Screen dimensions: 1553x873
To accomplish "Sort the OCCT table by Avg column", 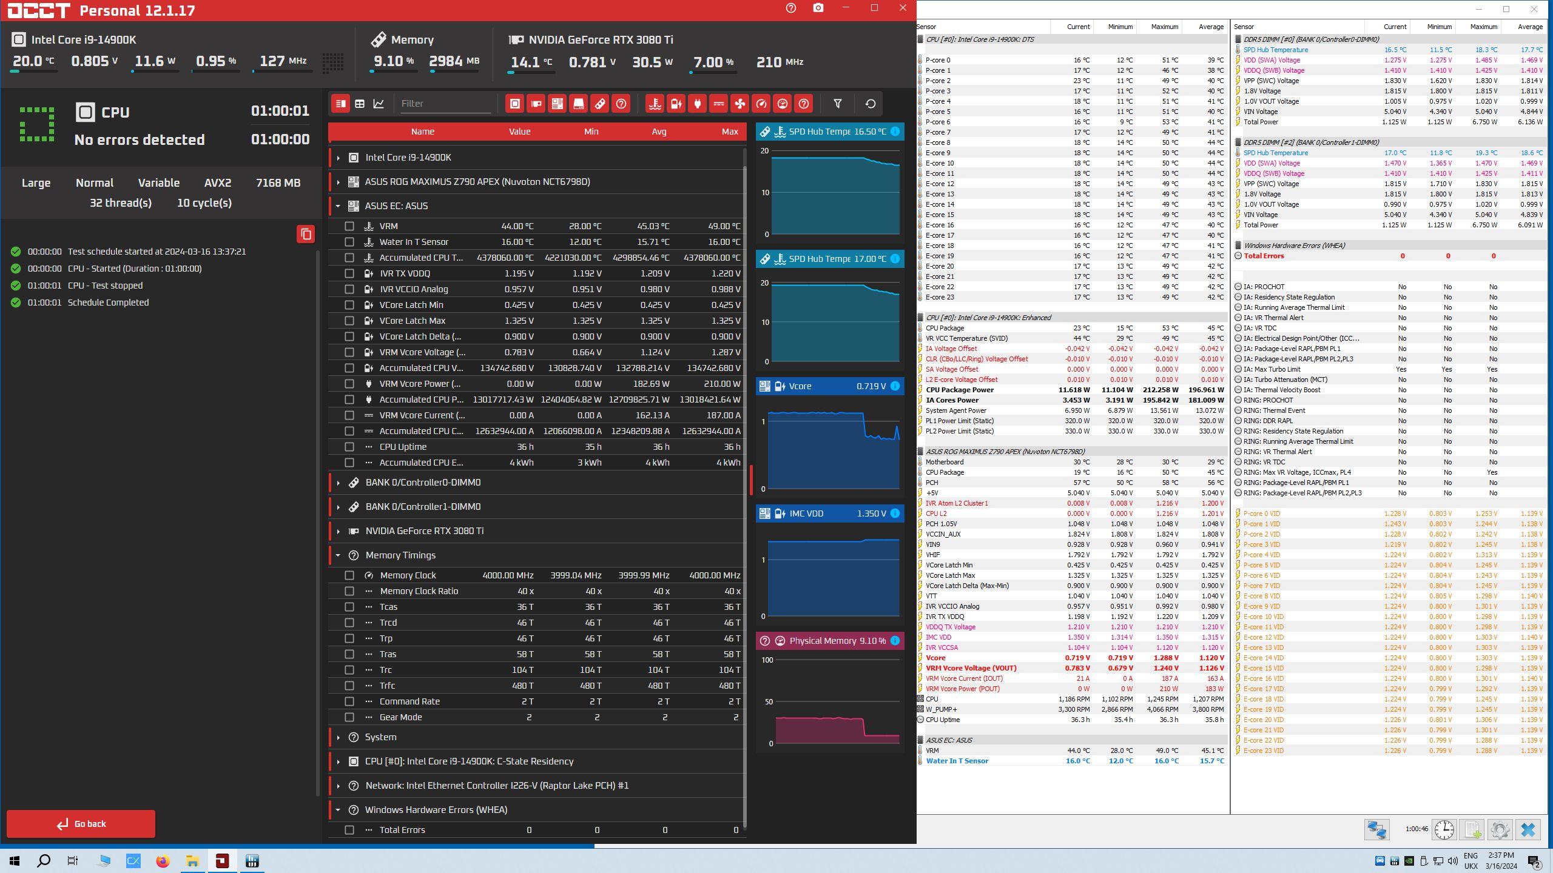I will [659, 132].
